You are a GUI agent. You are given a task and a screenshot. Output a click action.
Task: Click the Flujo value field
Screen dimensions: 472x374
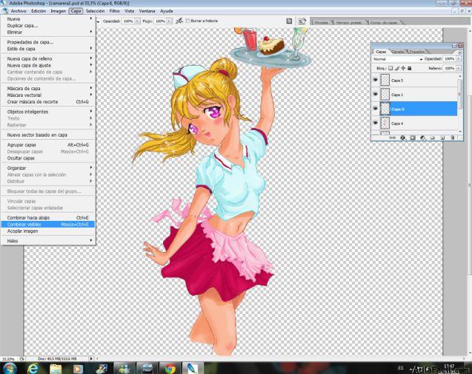click(161, 21)
